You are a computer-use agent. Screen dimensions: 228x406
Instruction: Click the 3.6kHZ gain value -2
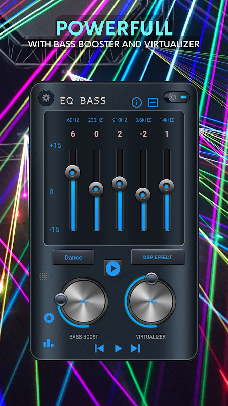click(x=143, y=134)
